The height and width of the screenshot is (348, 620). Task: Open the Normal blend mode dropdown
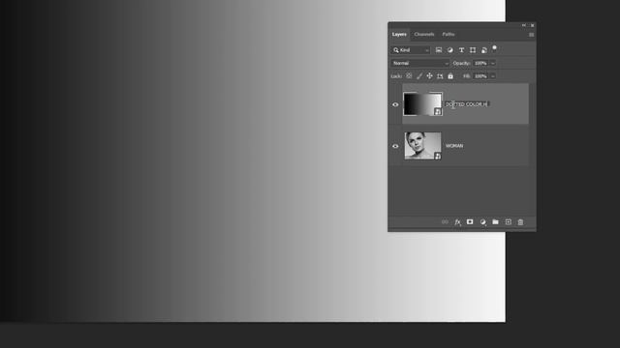420,63
